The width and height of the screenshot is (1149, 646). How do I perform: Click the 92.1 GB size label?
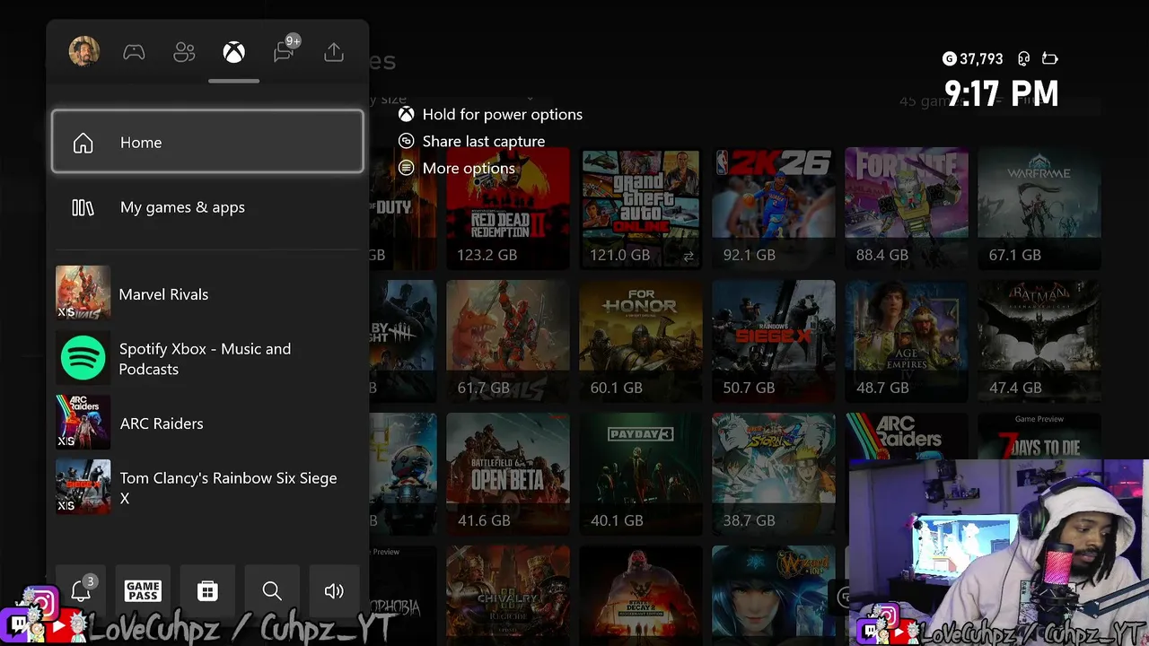tap(750, 255)
